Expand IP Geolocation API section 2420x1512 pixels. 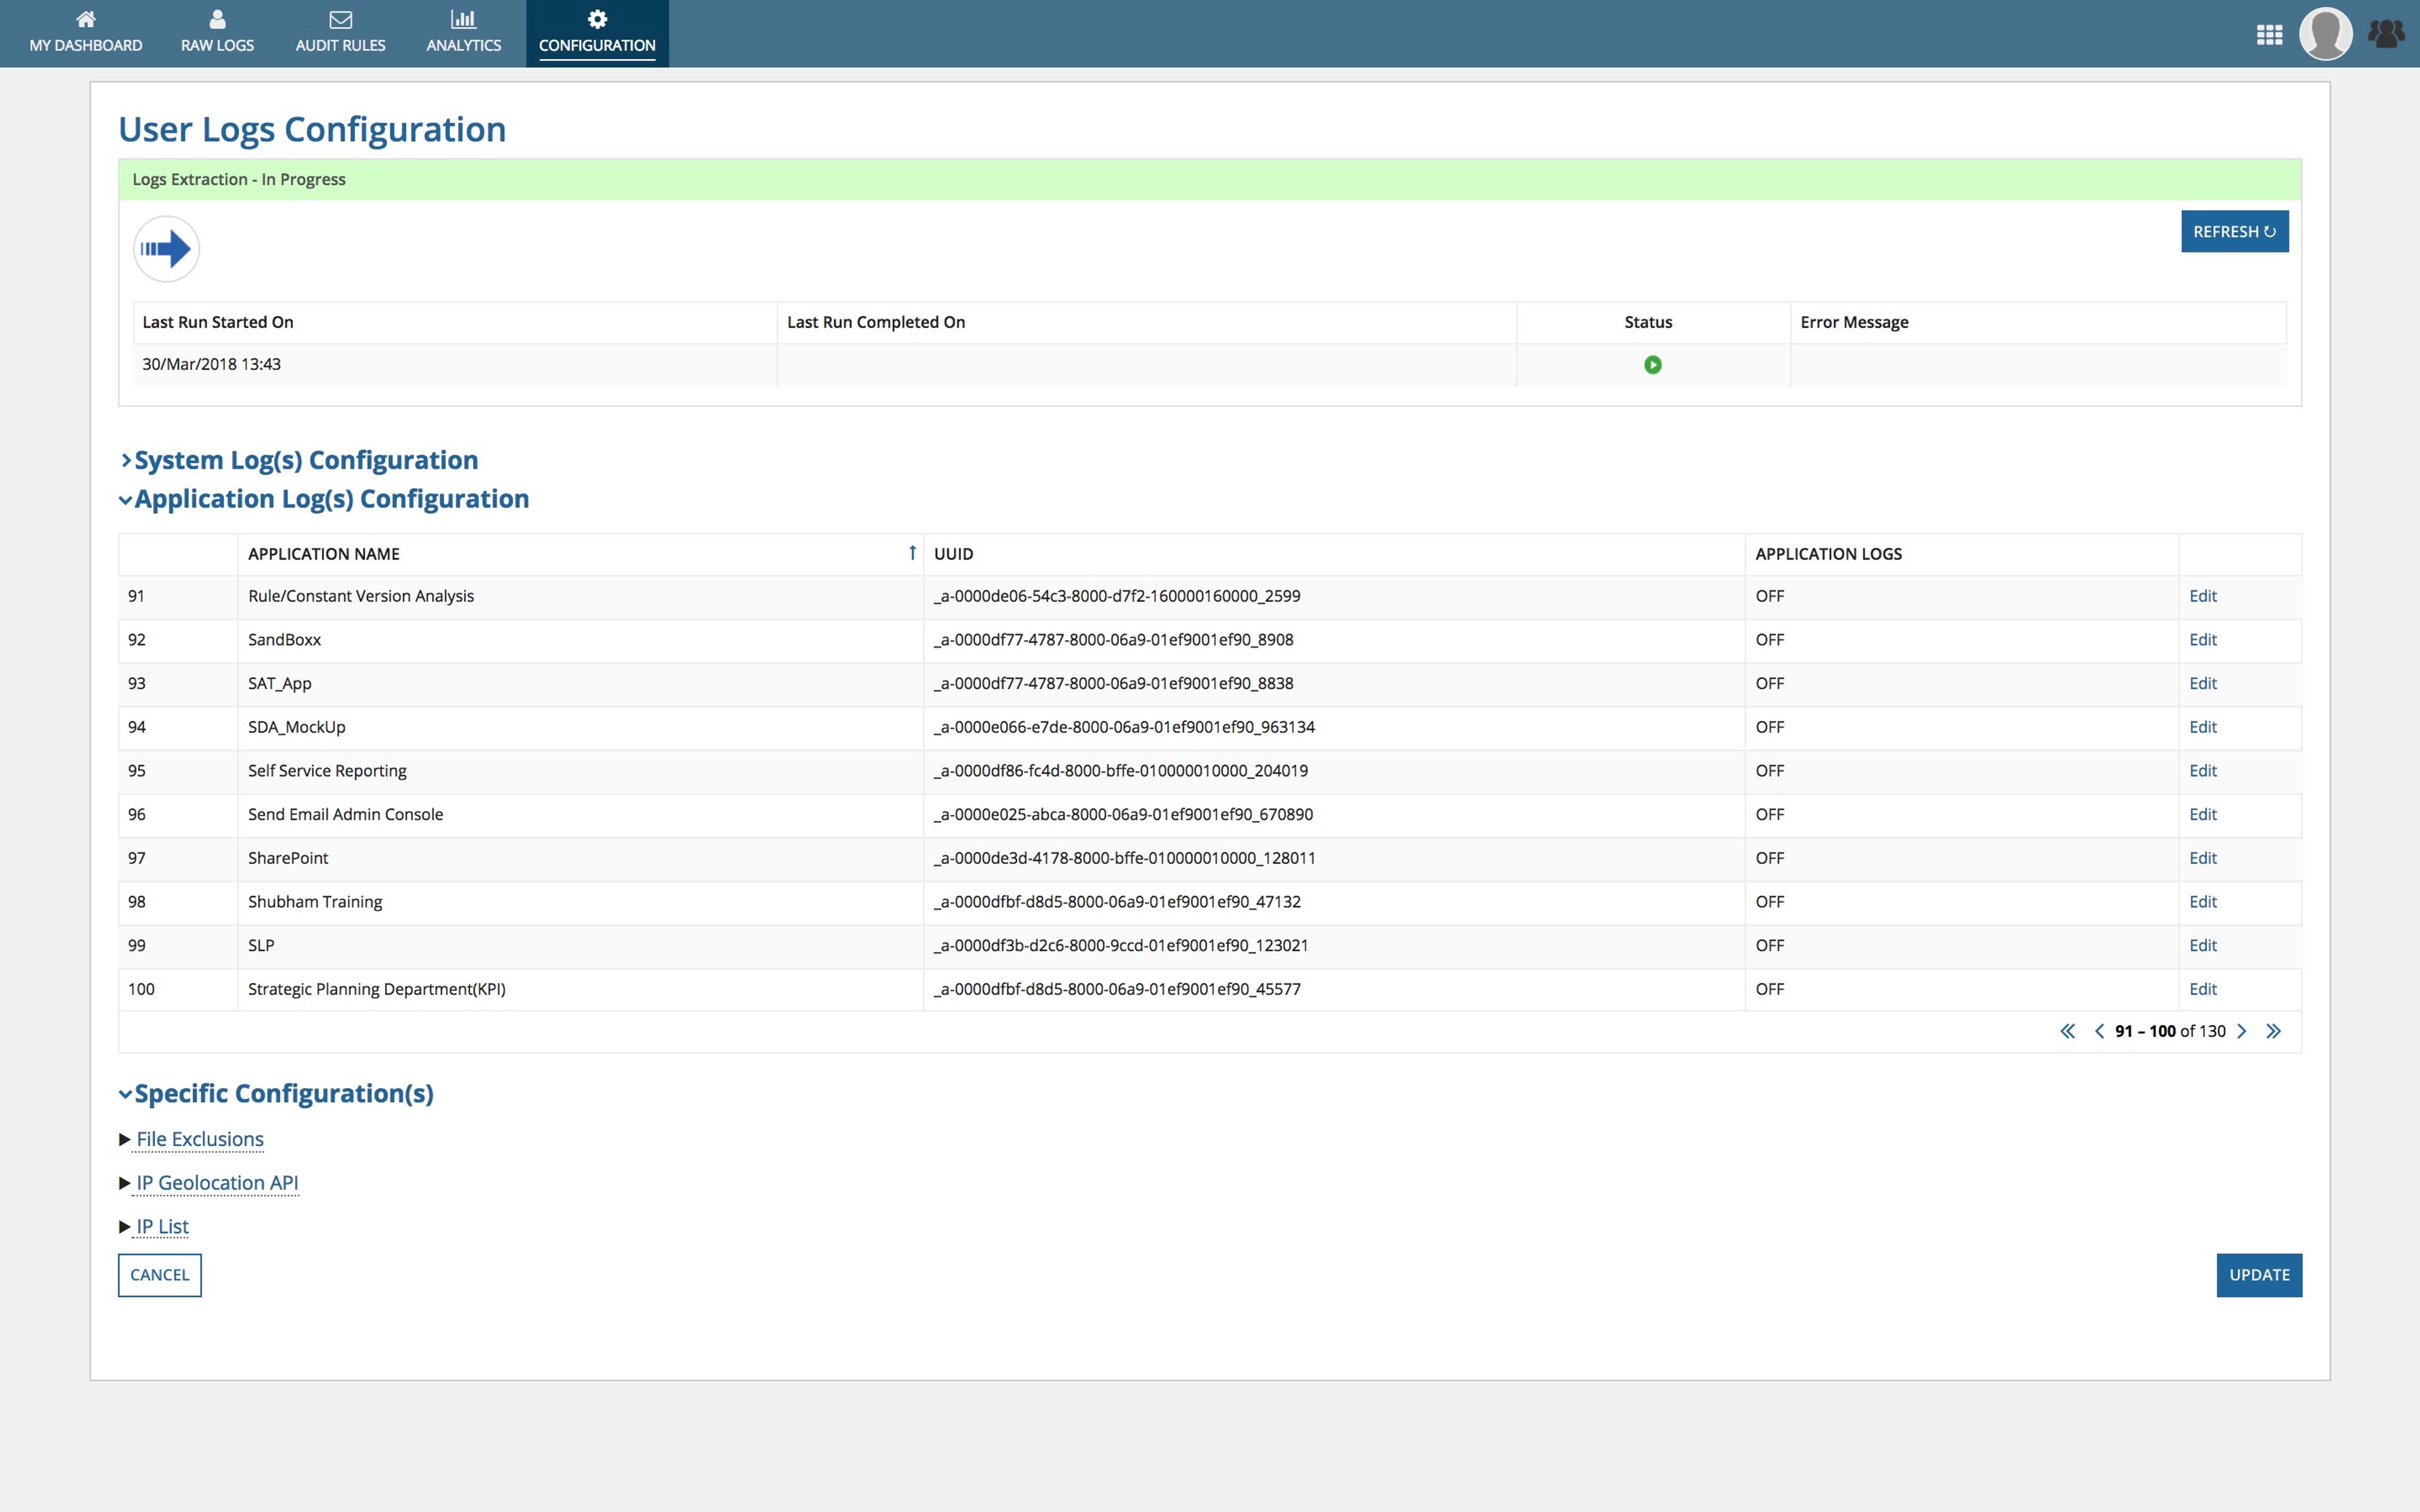point(217,1183)
